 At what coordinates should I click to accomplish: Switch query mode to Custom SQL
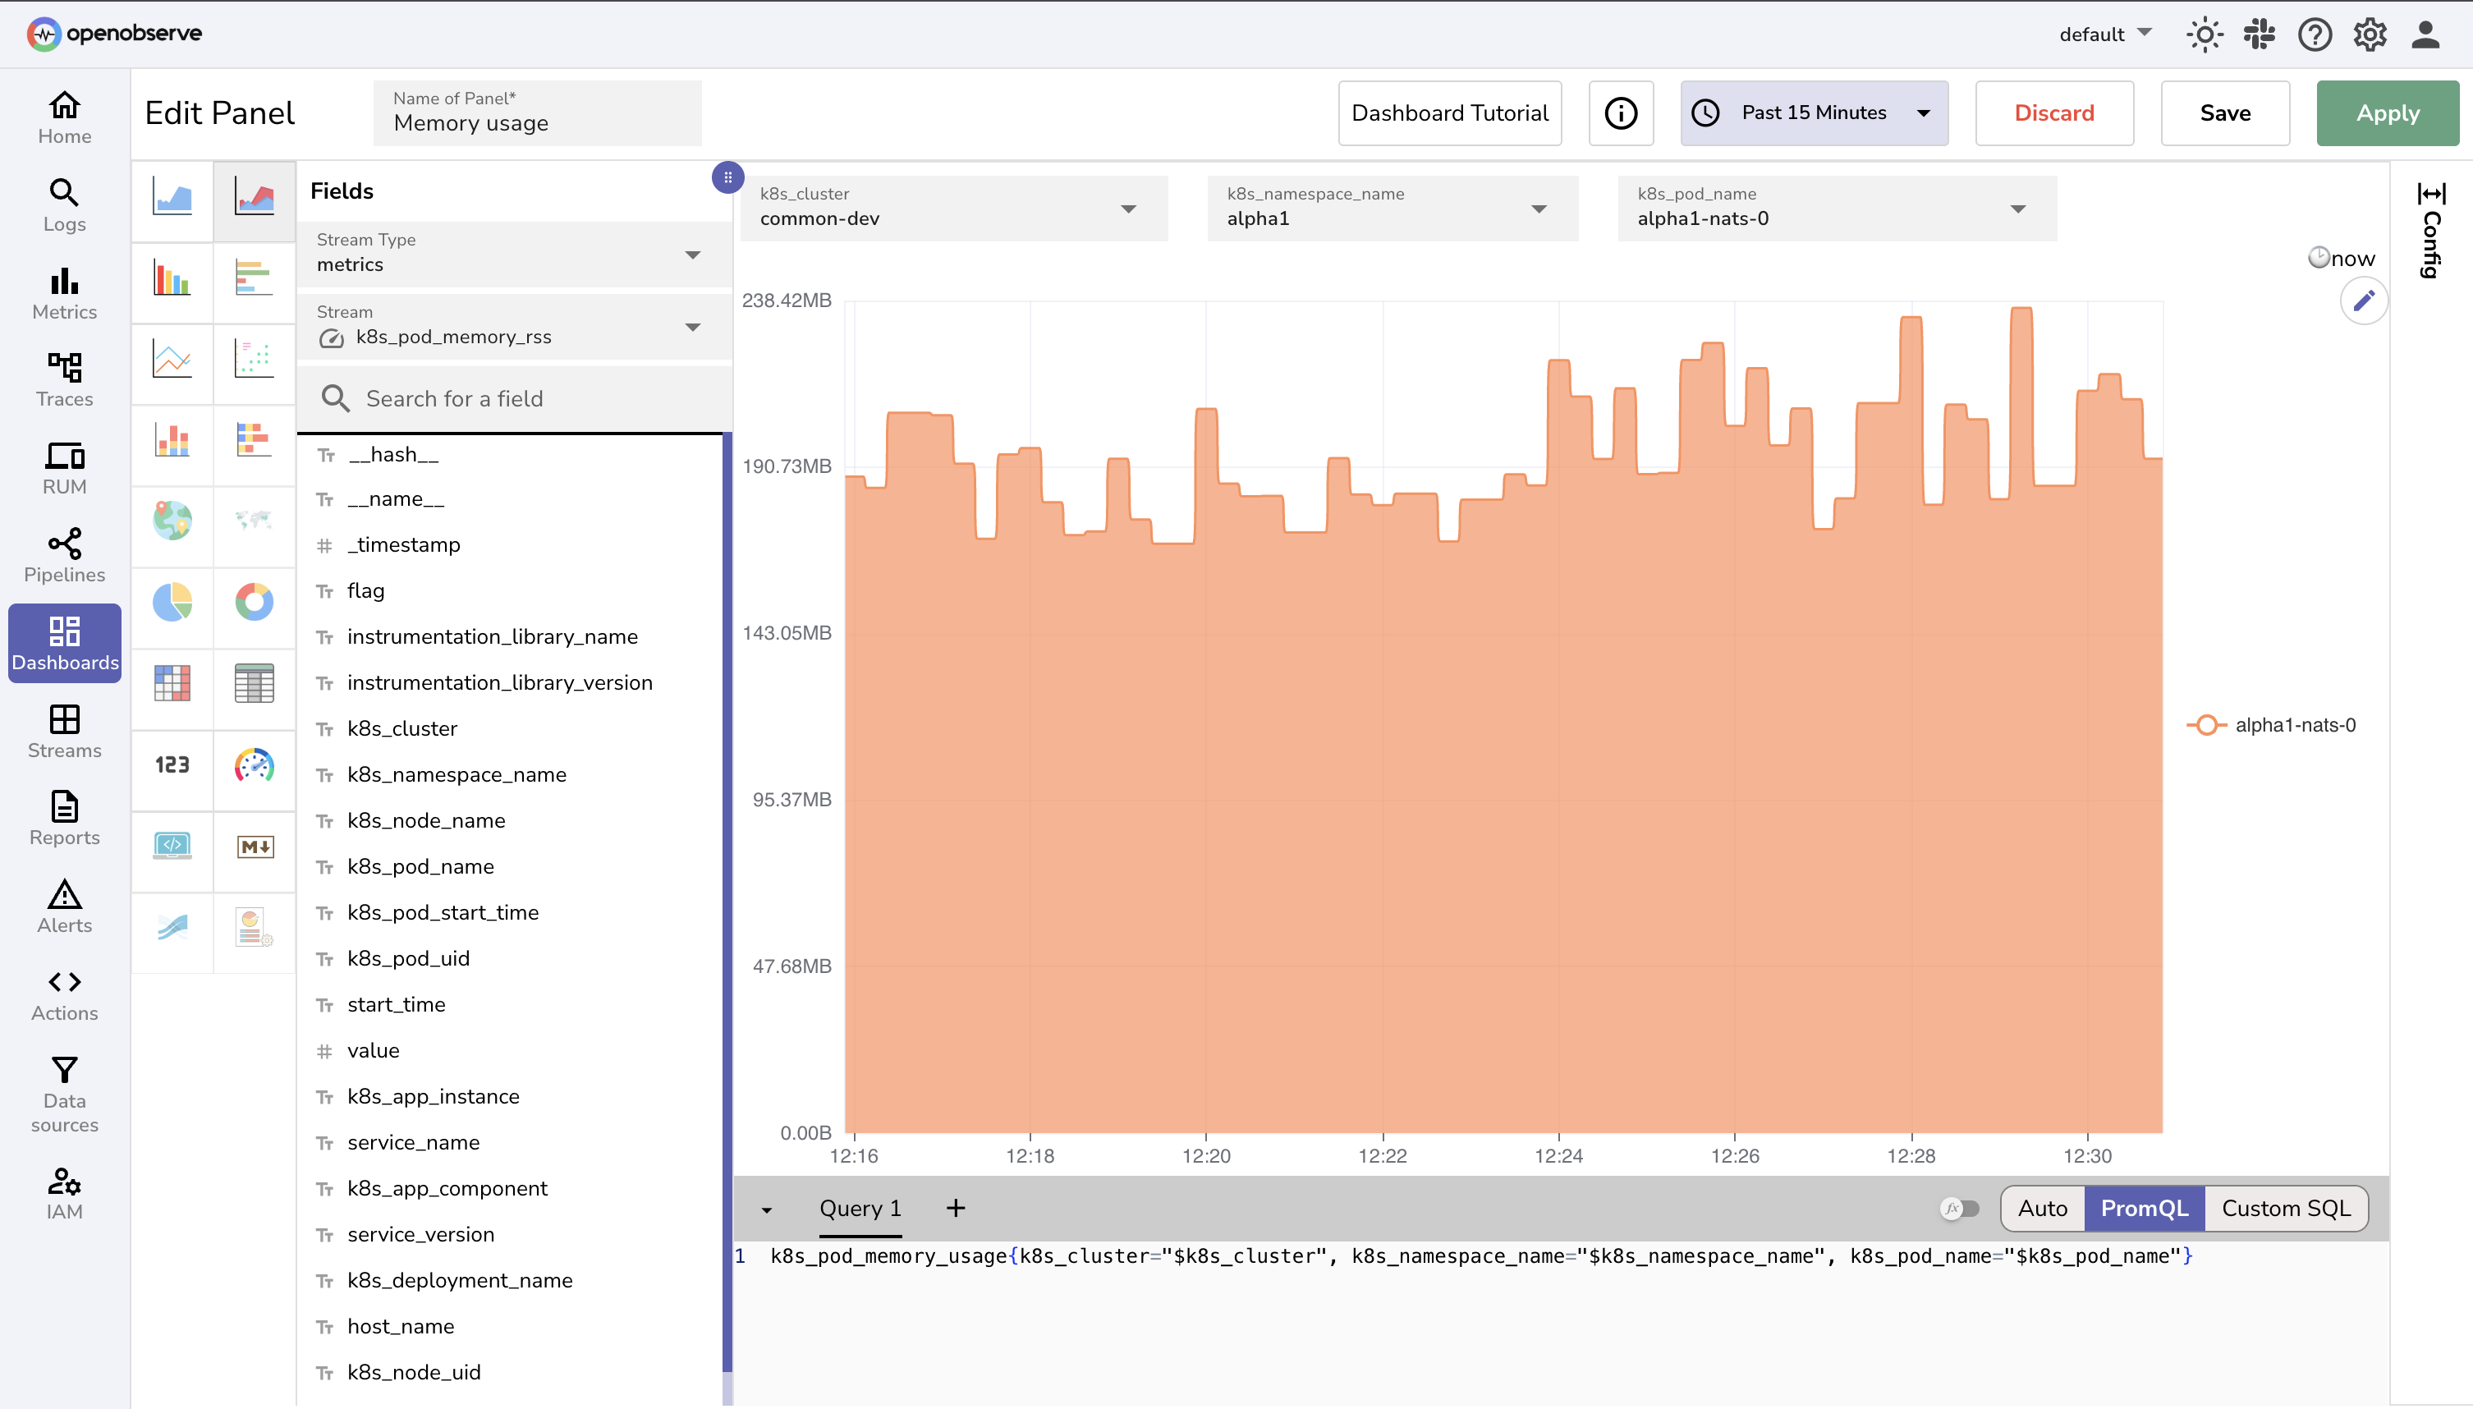click(2285, 1208)
